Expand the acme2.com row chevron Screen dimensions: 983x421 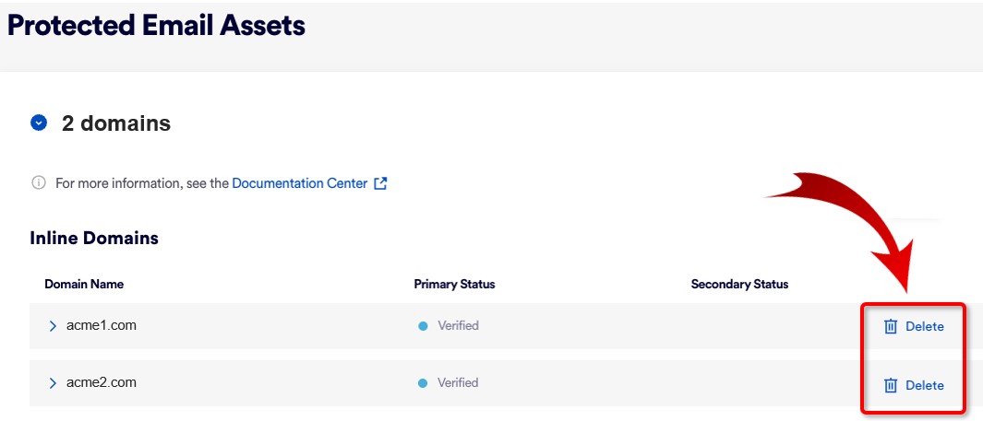point(53,383)
